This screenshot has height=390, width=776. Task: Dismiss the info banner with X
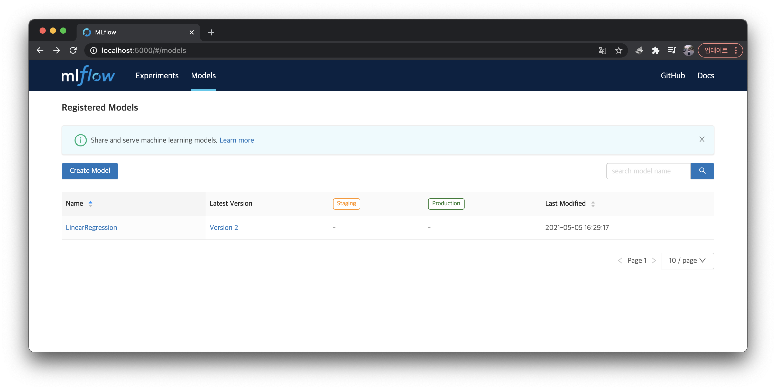point(701,140)
